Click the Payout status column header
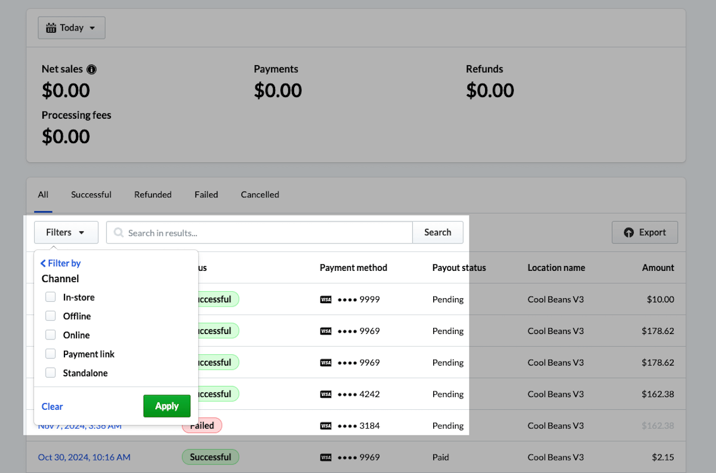This screenshot has height=473, width=716. pyautogui.click(x=459, y=268)
